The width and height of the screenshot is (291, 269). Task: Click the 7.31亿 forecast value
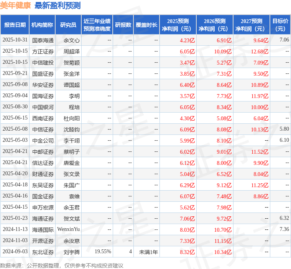[x=224, y=74]
